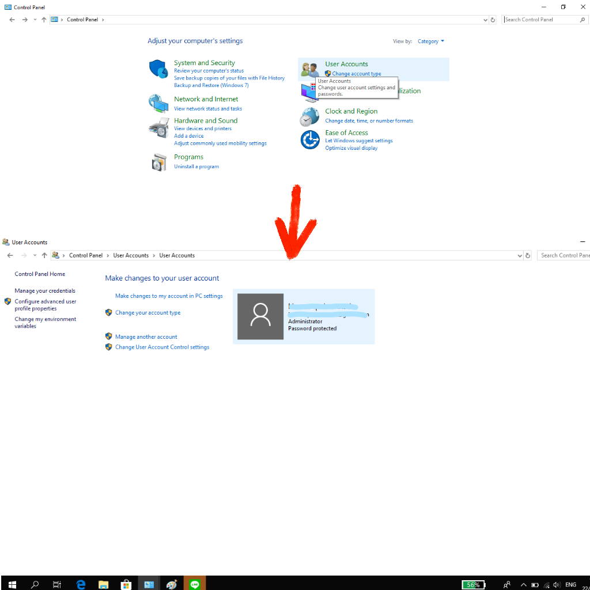Image resolution: width=590 pixels, height=590 pixels.
Task: Expand the top address bar history dropdown
Action: tap(485, 20)
